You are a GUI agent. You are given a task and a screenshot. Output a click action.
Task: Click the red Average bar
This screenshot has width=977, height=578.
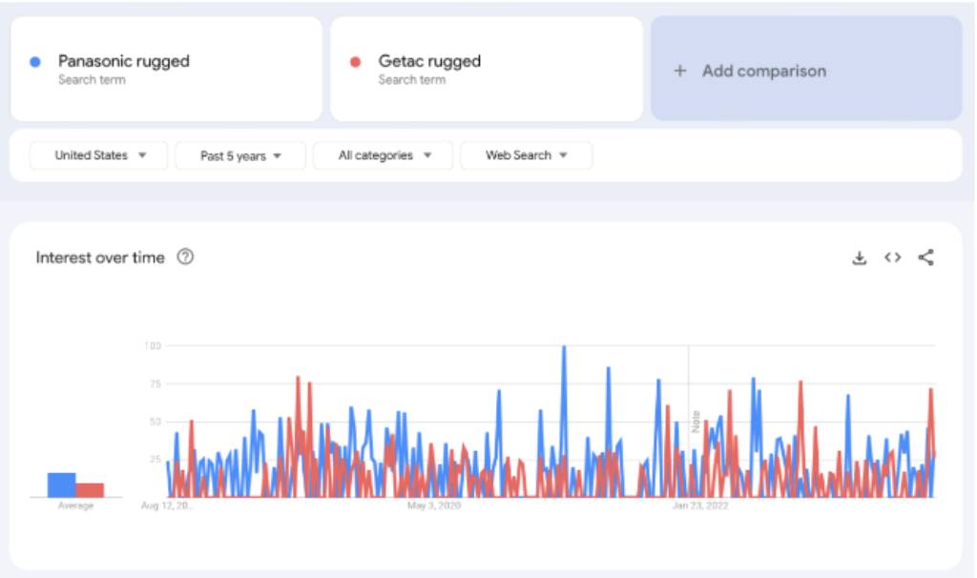(x=90, y=489)
